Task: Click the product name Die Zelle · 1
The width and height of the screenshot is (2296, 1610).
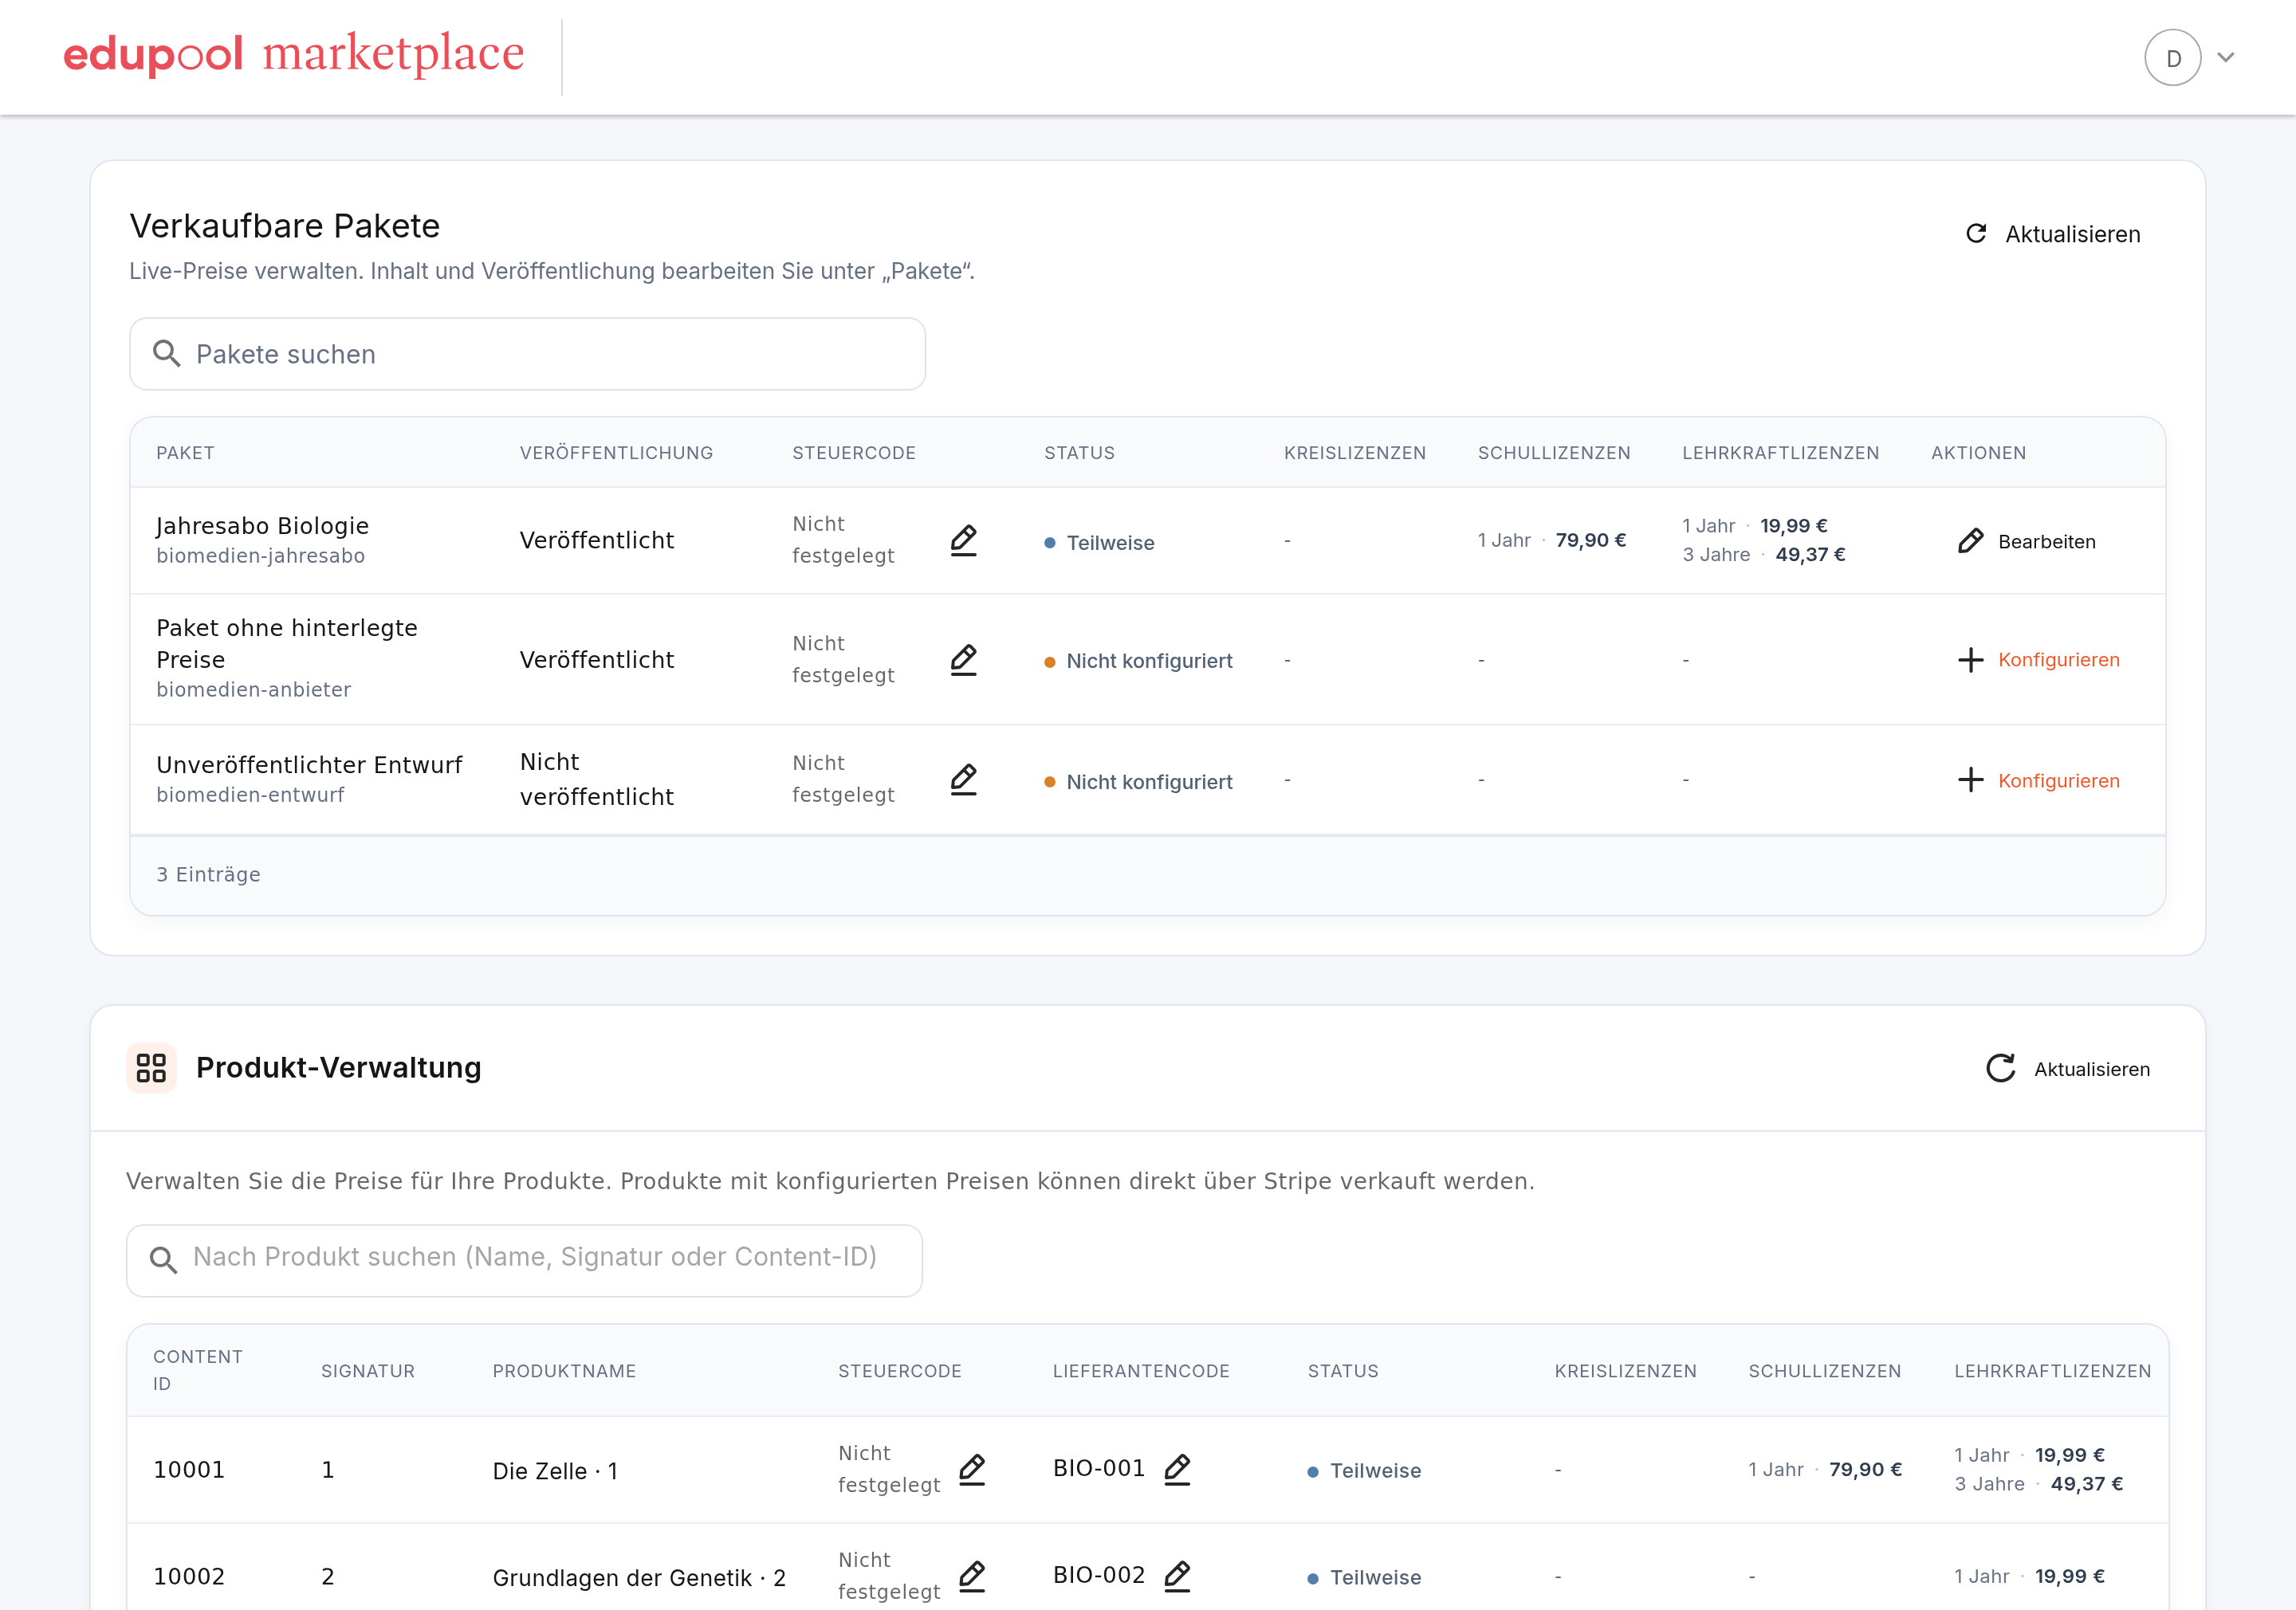Action: coord(555,1471)
